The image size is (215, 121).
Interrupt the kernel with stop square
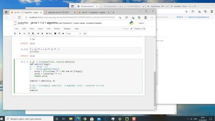pyautogui.click(x=55, y=34)
